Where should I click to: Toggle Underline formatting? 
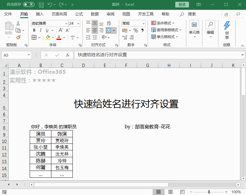tap(47, 30)
